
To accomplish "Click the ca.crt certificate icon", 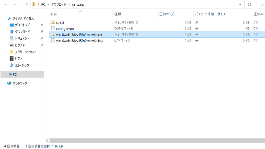I will [53, 22].
